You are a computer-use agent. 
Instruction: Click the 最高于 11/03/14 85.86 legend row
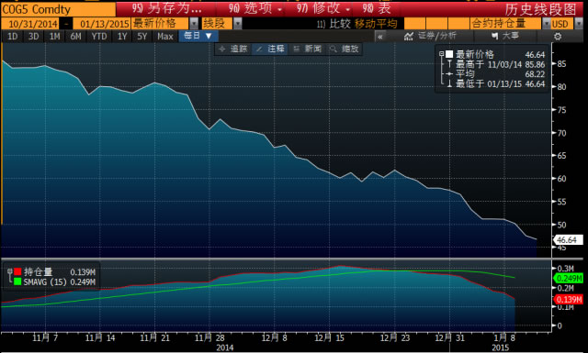(x=496, y=64)
